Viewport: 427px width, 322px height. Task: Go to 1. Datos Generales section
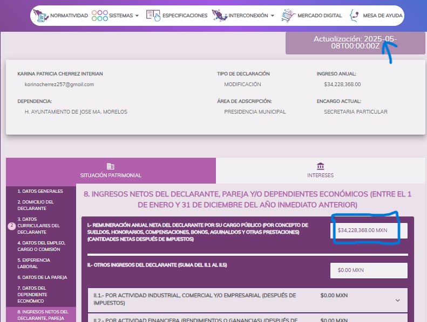(40, 191)
